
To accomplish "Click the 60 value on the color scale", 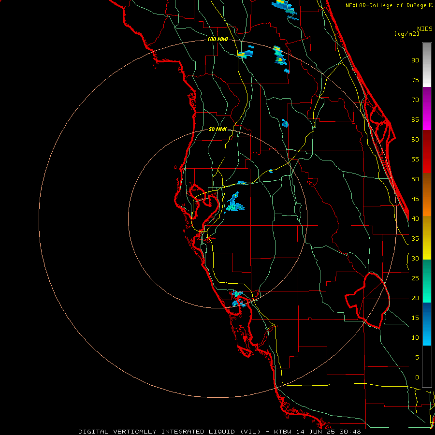I will [x=415, y=140].
